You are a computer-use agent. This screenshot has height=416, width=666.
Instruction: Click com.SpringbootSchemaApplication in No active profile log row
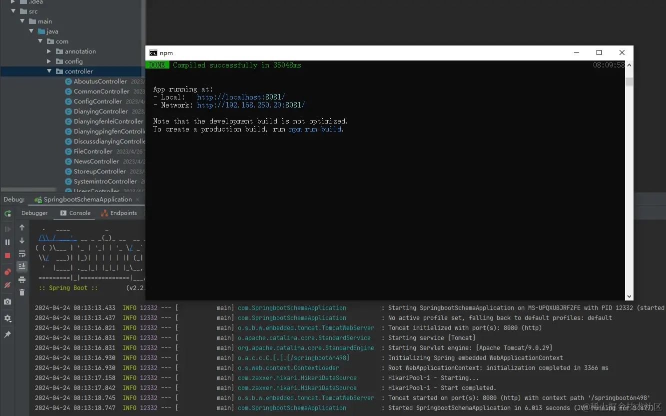(x=292, y=318)
